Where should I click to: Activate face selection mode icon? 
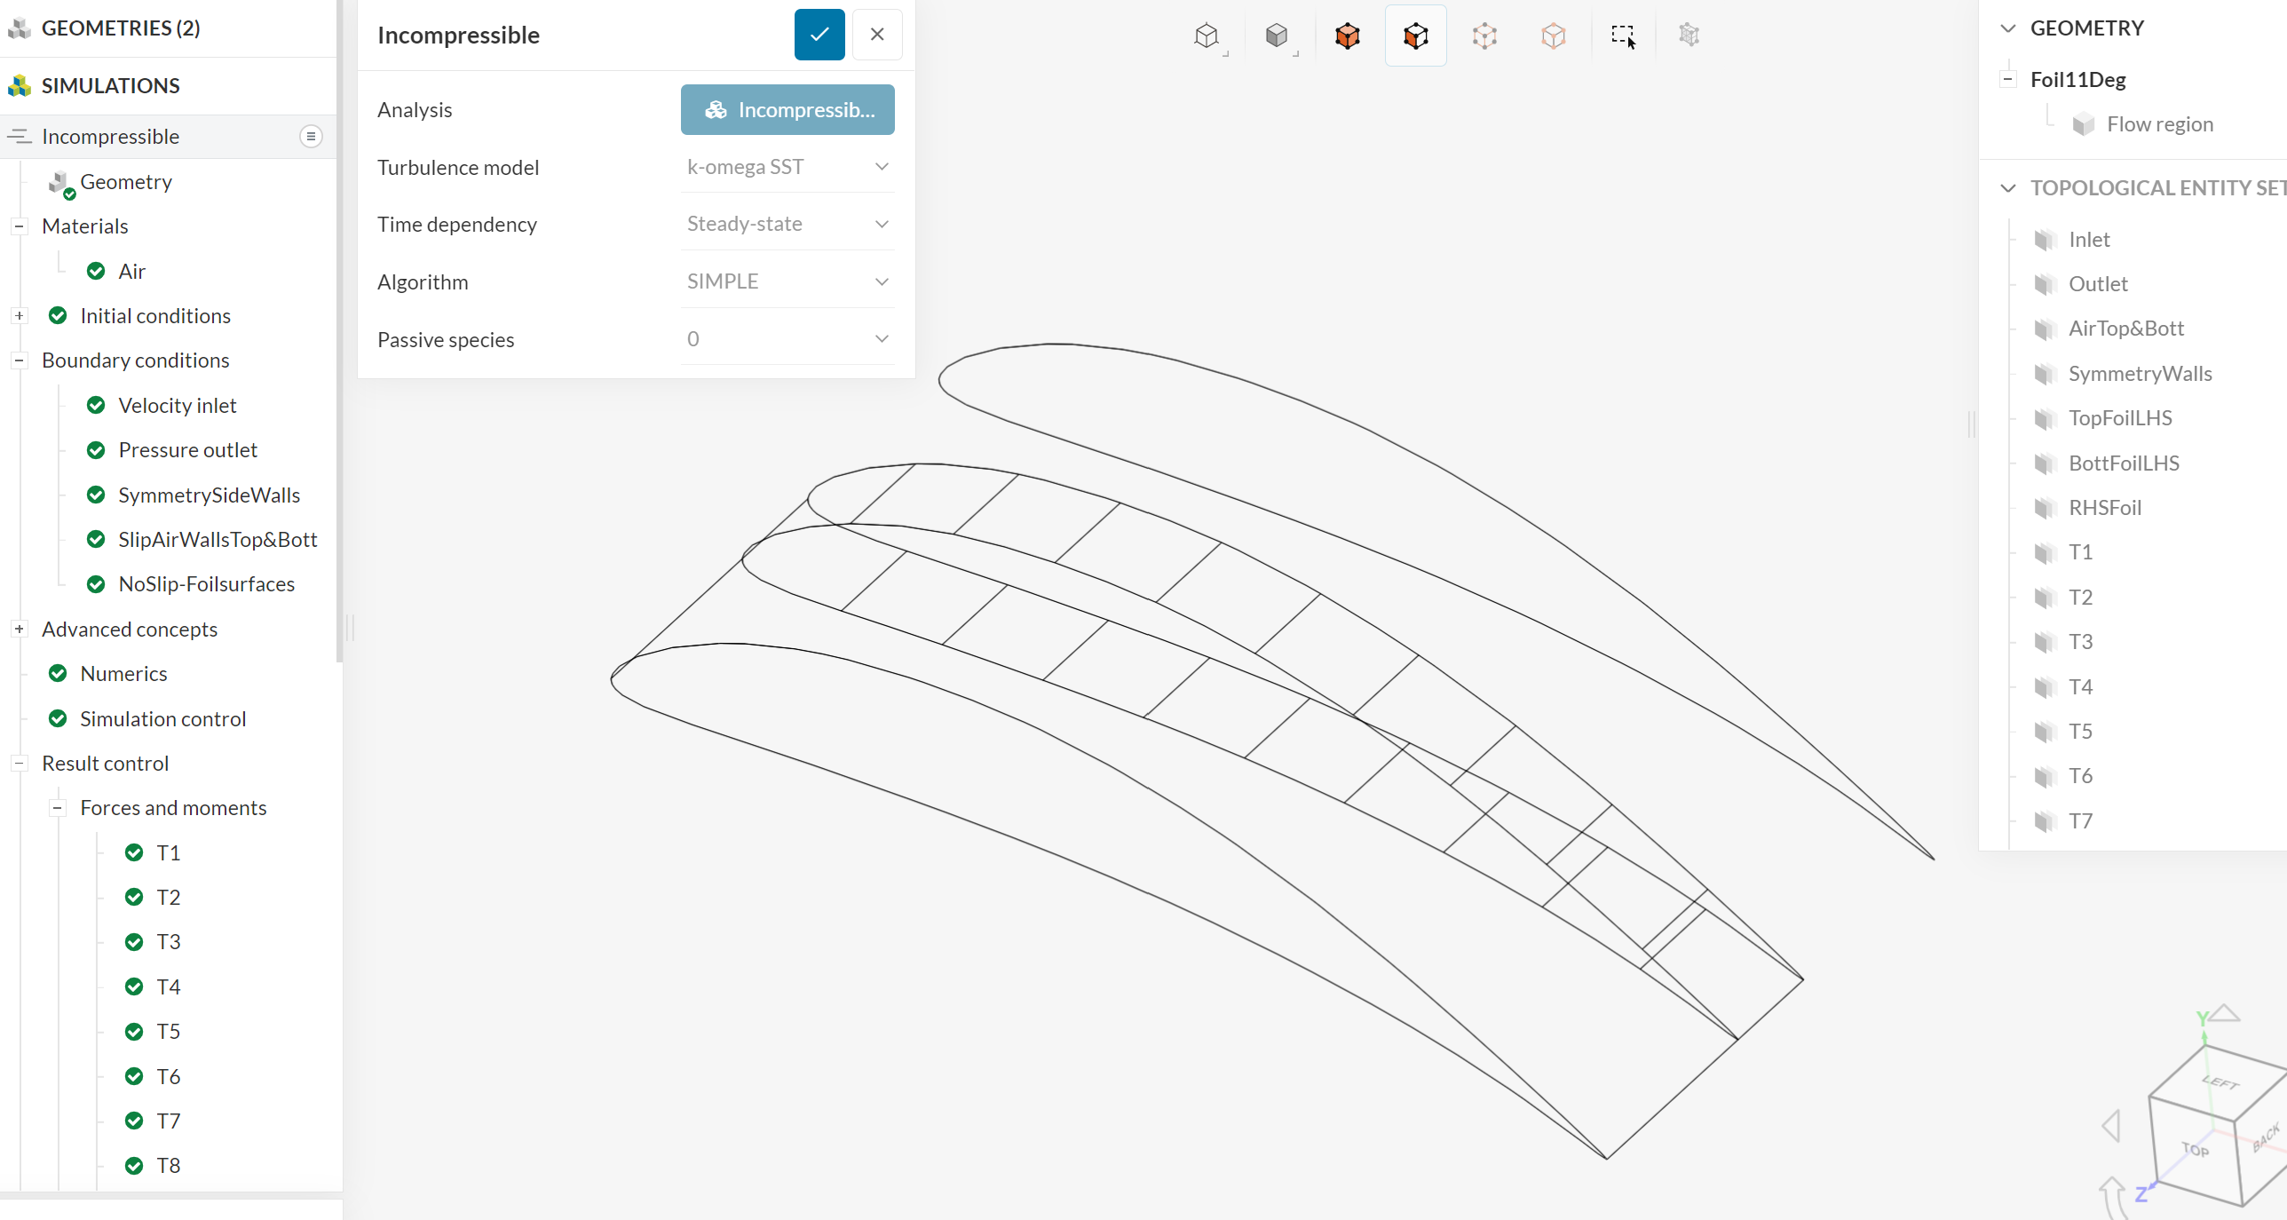point(1415,36)
